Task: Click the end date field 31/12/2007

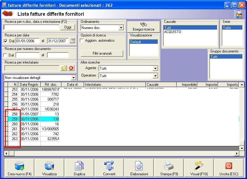Action: [x=58, y=41]
